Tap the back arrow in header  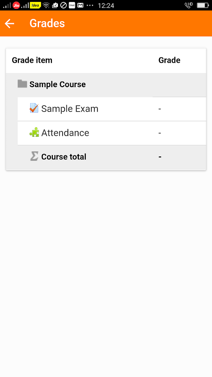pyautogui.click(x=9, y=24)
